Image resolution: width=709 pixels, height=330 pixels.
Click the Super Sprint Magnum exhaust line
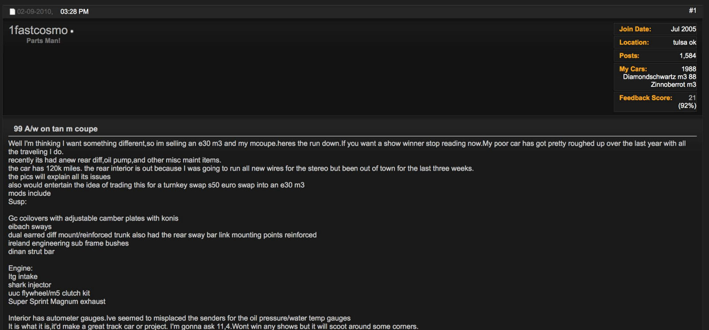(x=57, y=302)
